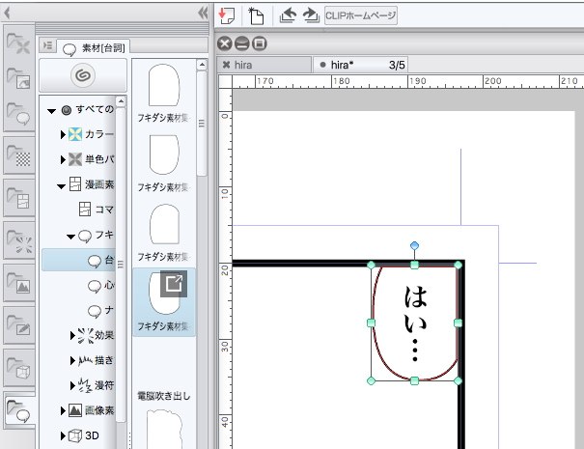Open the bottom balloon material folder sidebar icon

(20, 412)
